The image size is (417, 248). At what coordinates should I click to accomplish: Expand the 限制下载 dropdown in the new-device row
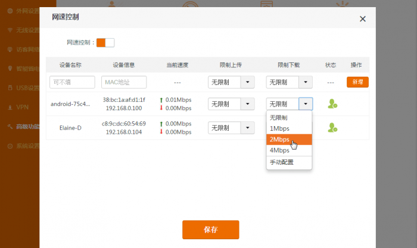click(305, 82)
